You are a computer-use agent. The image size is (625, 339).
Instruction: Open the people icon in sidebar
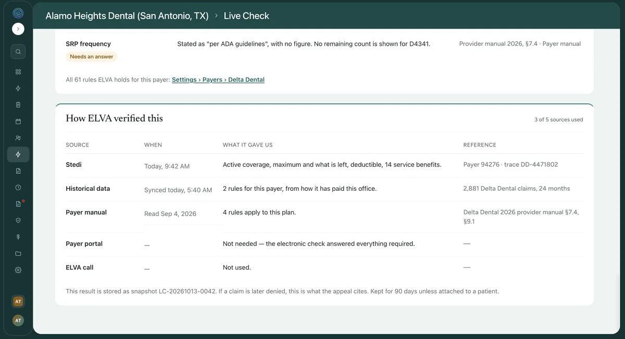pyautogui.click(x=18, y=138)
